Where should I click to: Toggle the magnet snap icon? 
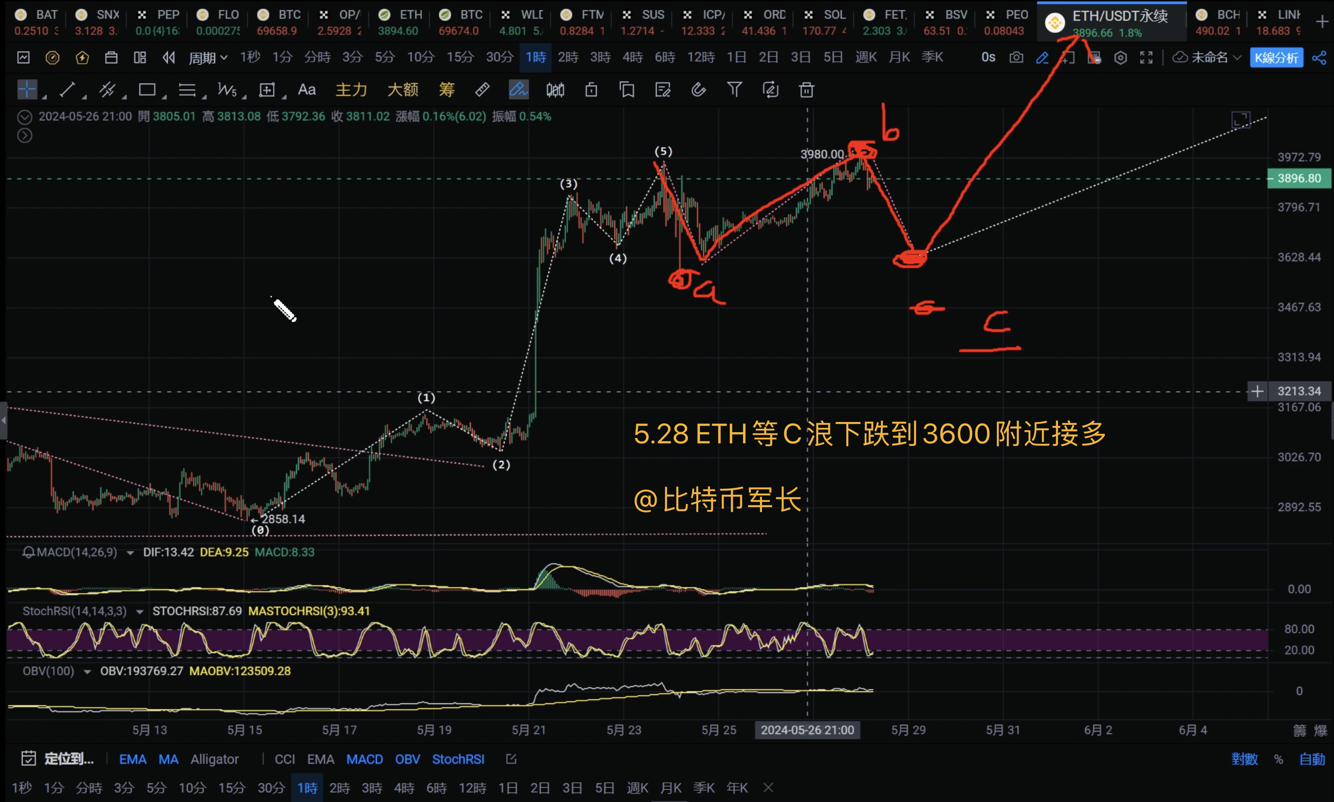click(699, 90)
